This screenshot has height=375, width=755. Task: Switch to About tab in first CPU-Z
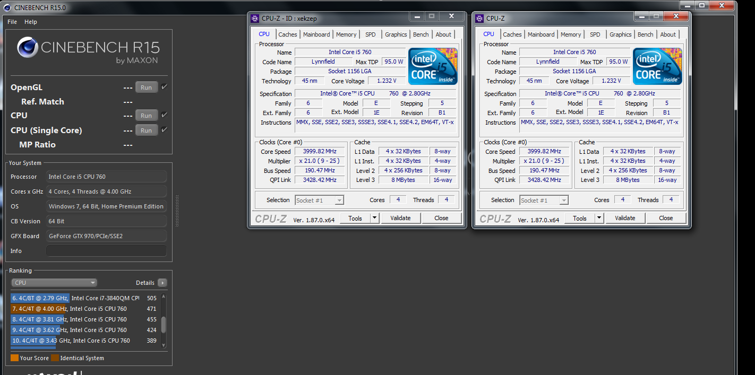(443, 34)
